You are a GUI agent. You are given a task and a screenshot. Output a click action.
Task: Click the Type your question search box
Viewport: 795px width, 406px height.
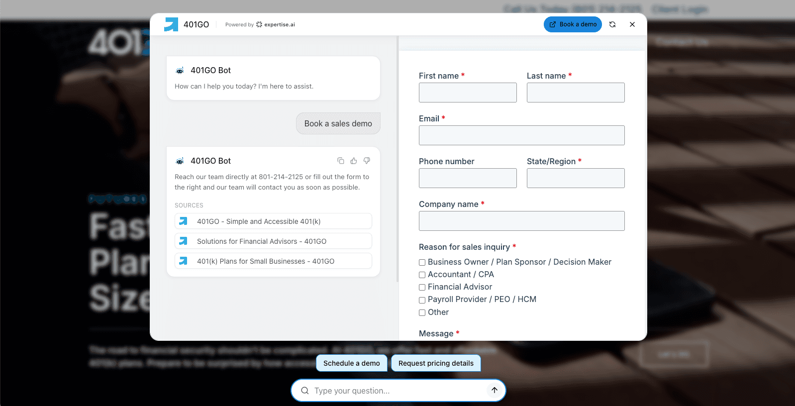coord(398,391)
